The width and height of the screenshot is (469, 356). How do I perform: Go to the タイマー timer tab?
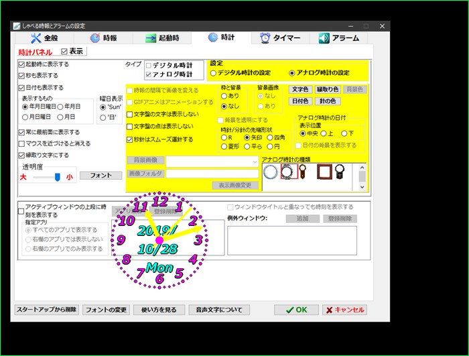click(280, 38)
